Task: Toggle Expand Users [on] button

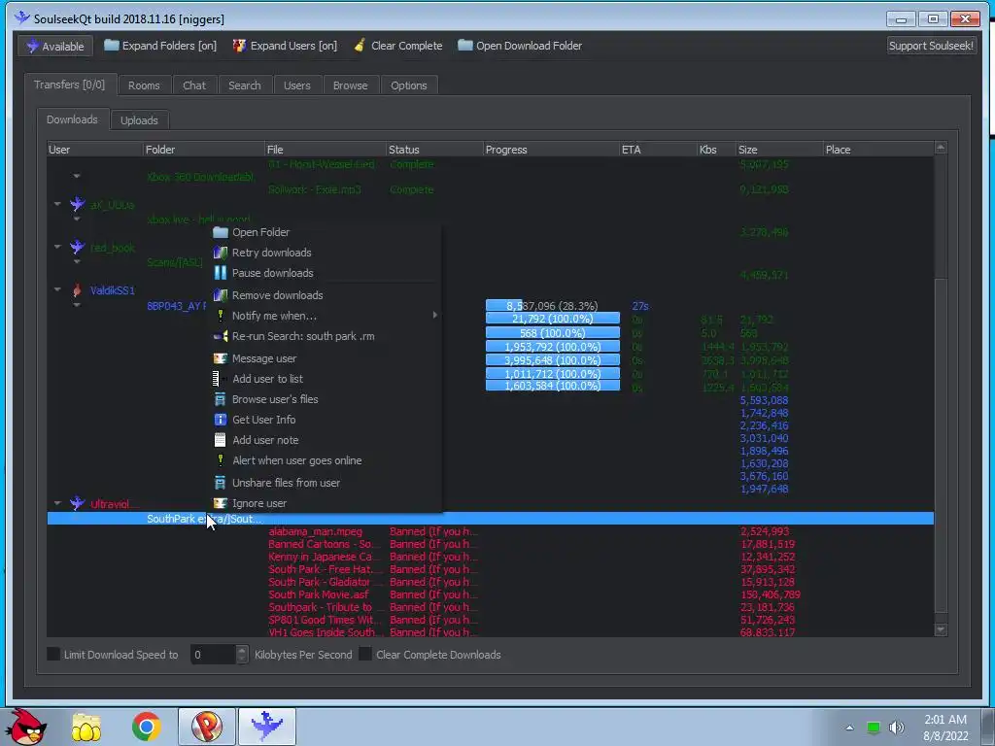Action: point(285,46)
